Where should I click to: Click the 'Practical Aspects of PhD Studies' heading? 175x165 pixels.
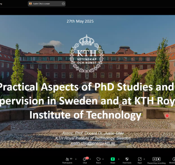tap(86, 87)
